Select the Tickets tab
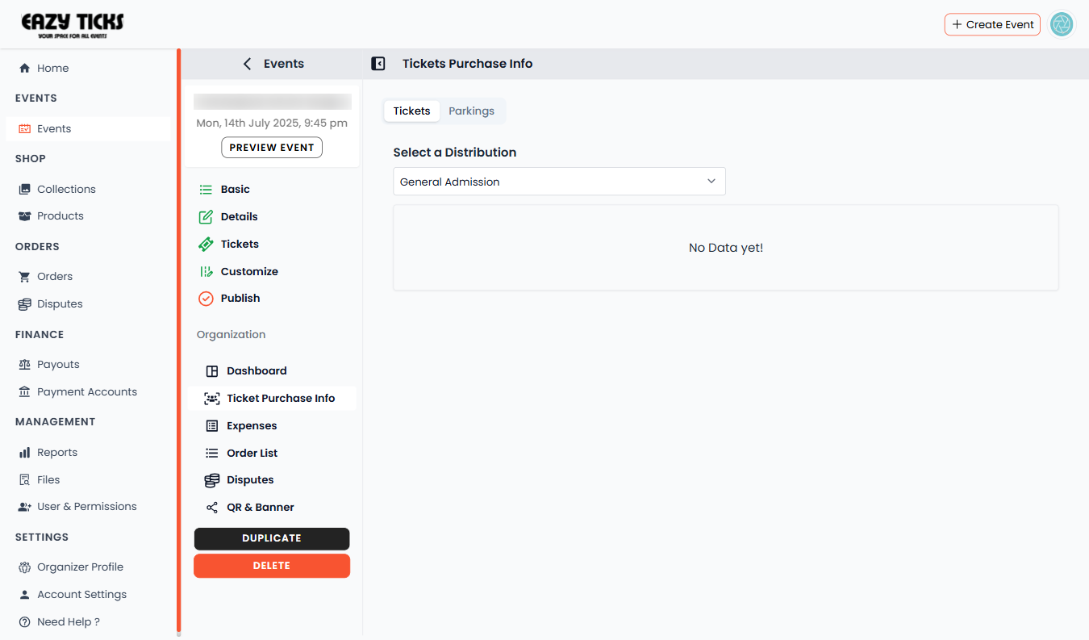Screen dimensions: 1089x640 (x=411, y=111)
